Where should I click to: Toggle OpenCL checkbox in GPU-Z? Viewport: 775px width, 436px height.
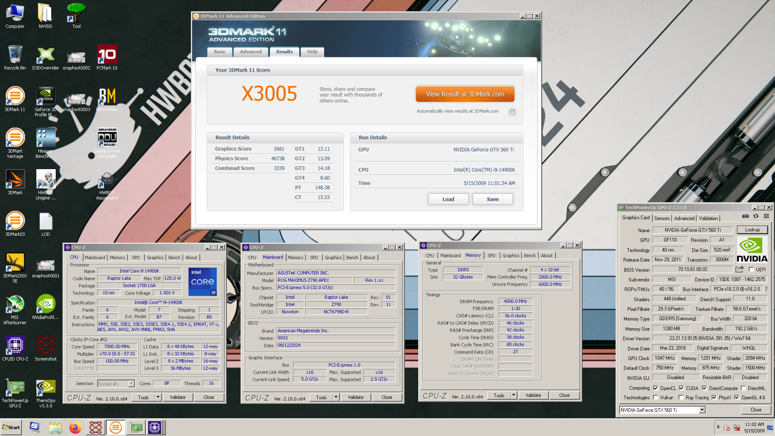point(656,388)
